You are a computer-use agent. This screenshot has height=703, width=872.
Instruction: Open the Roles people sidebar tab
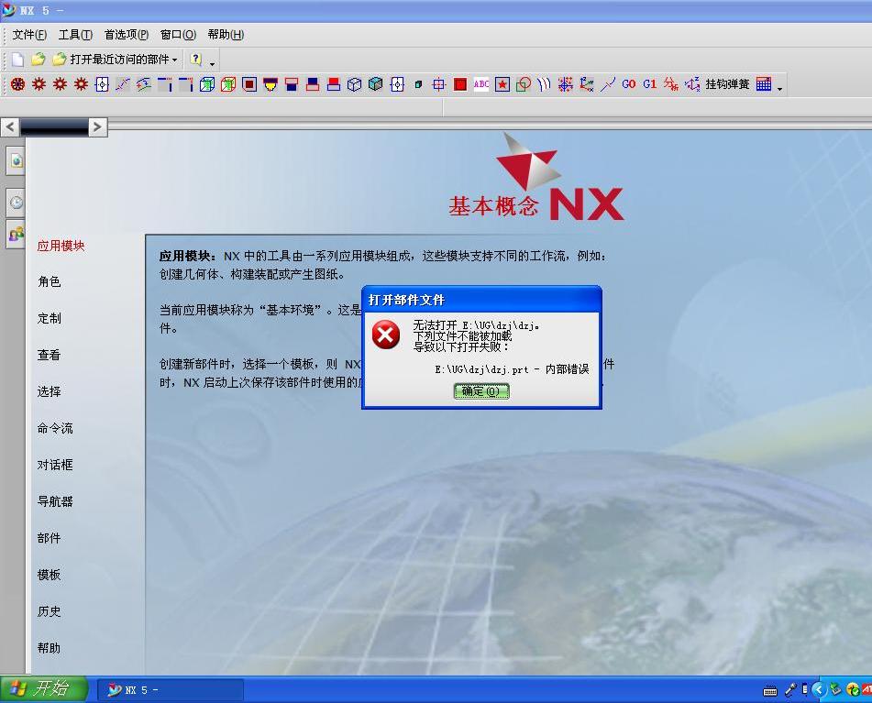click(17, 234)
